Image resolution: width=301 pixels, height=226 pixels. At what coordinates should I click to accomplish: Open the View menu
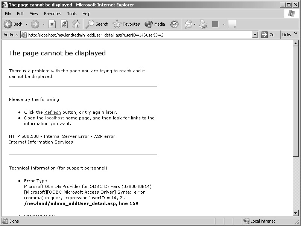34,14
